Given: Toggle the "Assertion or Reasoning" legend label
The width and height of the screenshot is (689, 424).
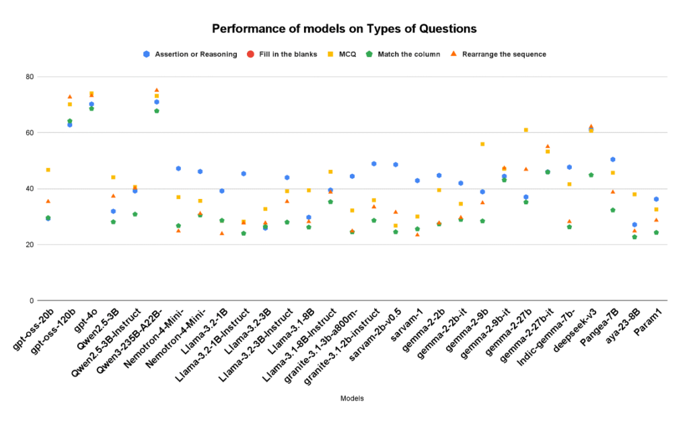Looking at the screenshot, I should (x=195, y=54).
